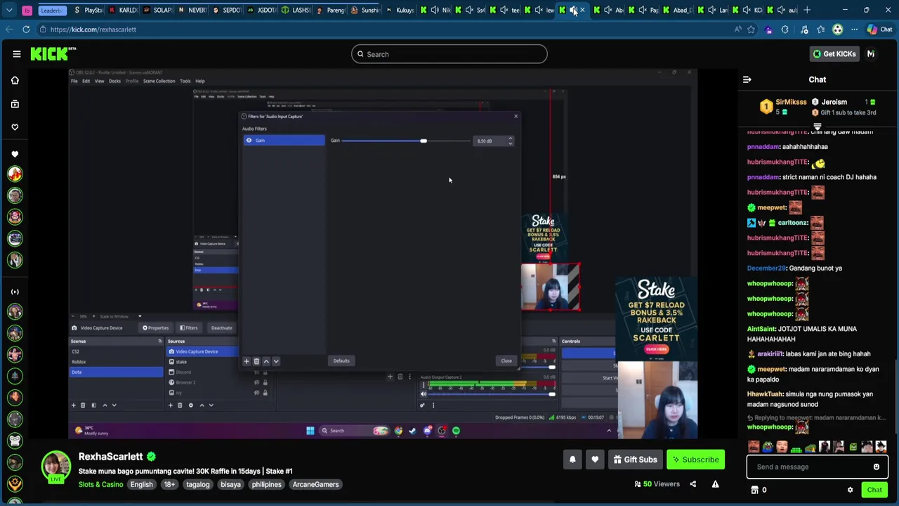The image size is (899, 506).
Task: Select the ArcaneGamers tag
Action: [x=315, y=484]
